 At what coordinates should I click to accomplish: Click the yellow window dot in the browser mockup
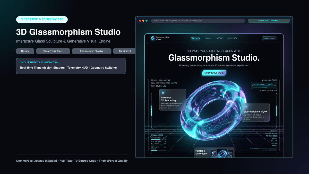point(143,21)
